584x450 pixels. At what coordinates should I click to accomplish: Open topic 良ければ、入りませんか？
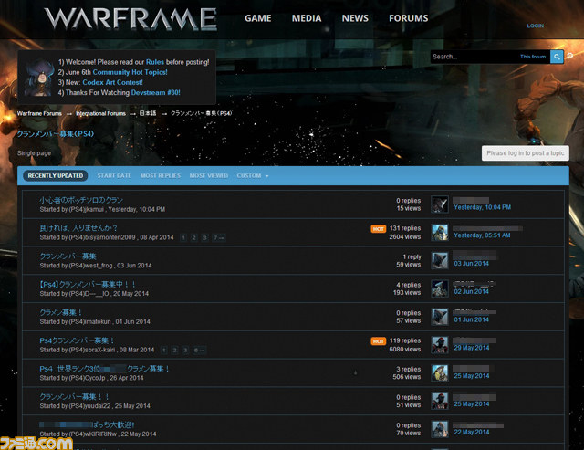[x=78, y=228]
